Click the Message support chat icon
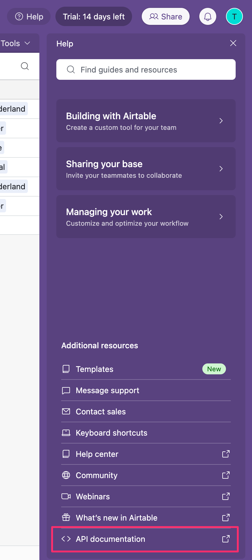This screenshot has height=560, width=252. (x=66, y=390)
